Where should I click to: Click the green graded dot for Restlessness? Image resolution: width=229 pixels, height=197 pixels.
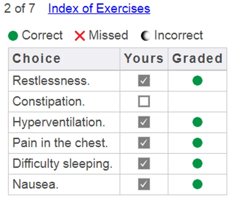coord(197,81)
